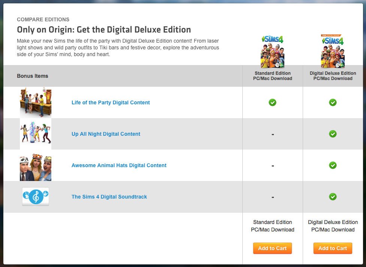366x267 pixels.
Task: Click Digital Deluxe checkmark for Up All Night
Action: point(333,134)
